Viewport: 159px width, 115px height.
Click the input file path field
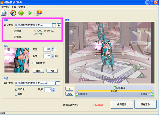[x=33, y=25]
